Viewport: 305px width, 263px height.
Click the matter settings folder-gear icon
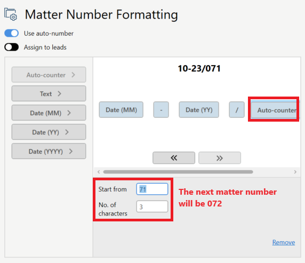coord(11,14)
